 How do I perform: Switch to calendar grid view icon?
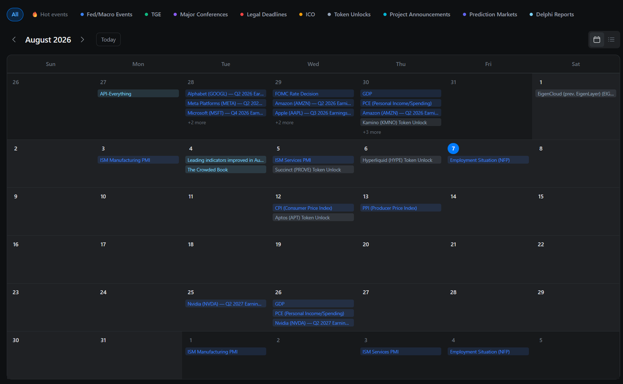(x=597, y=39)
